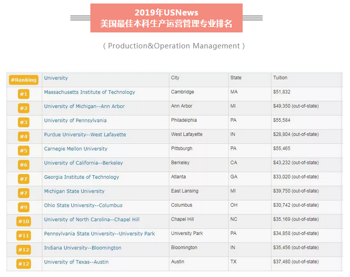Click the #3 rank badge
This screenshot has width=350, height=277.
23,122
